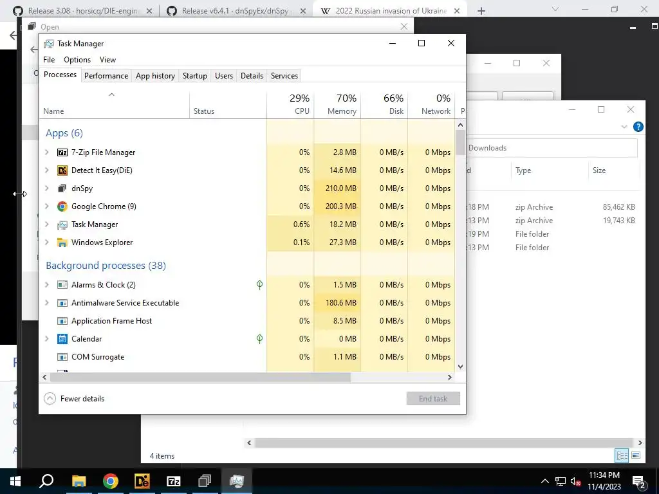Click the Downloads search field in Explorer
Screen dimensions: 659x494
point(552,148)
